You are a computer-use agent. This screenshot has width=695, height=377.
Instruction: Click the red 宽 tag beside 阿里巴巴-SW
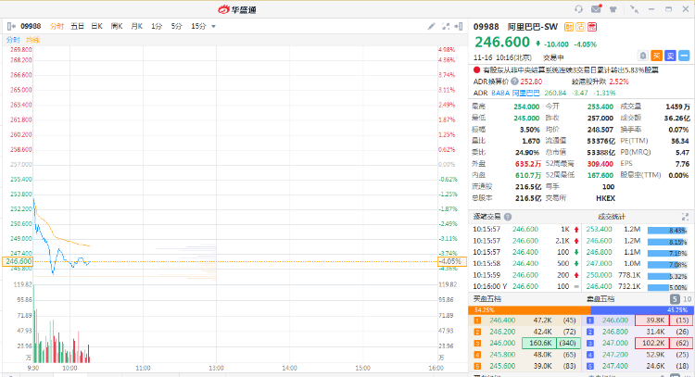[x=592, y=27]
